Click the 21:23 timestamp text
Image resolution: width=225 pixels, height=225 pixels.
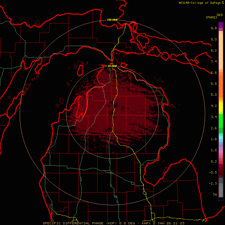tap(179, 223)
